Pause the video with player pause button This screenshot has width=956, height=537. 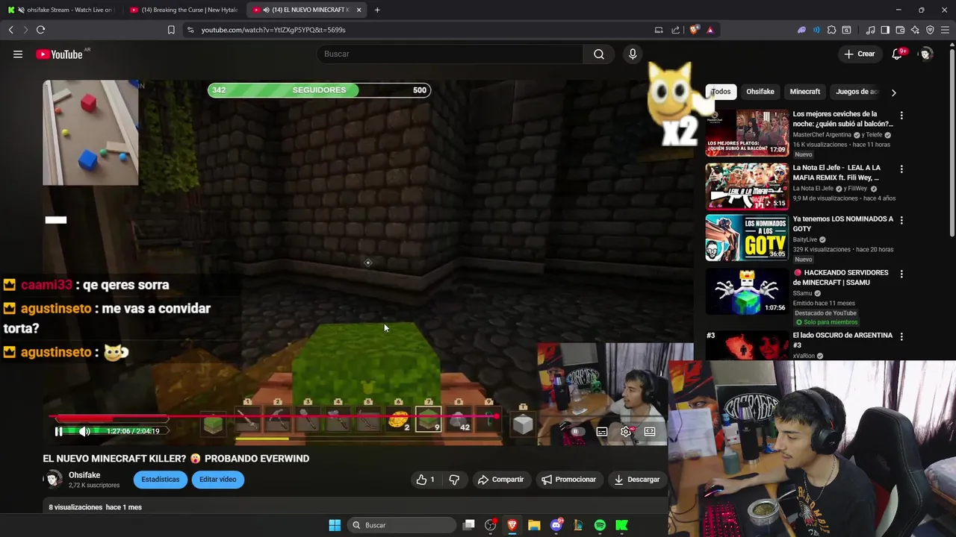click(x=58, y=431)
